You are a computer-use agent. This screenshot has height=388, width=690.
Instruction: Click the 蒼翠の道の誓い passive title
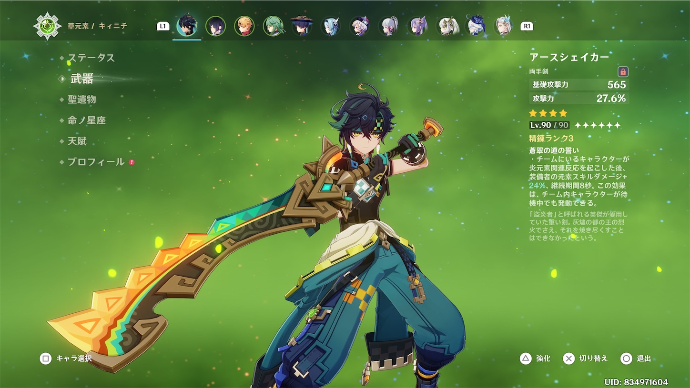pyautogui.click(x=554, y=150)
